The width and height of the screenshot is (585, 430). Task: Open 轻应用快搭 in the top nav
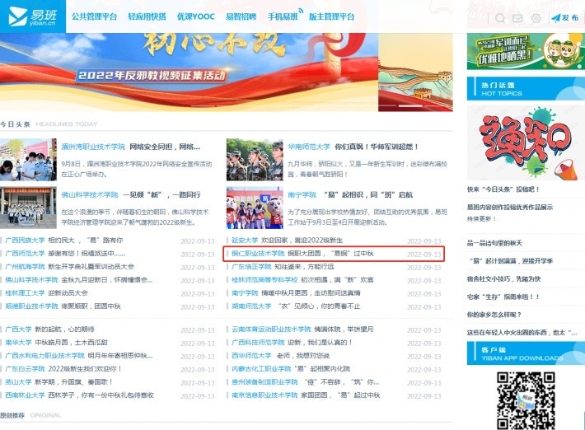coord(147,16)
